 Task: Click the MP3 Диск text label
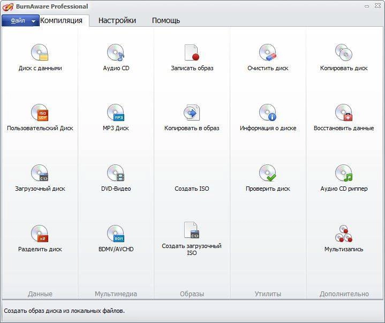click(x=116, y=128)
